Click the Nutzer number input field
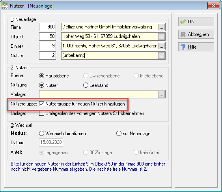The image size is (222, 192). [47, 55]
